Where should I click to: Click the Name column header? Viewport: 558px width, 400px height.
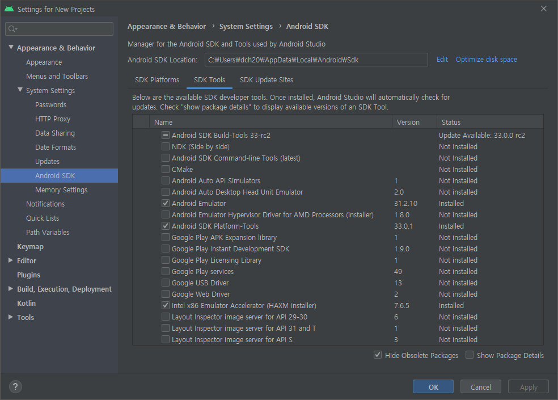click(x=270, y=122)
